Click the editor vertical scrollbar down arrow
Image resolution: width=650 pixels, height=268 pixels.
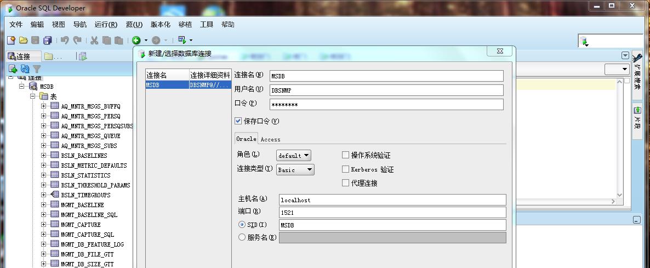point(620,195)
